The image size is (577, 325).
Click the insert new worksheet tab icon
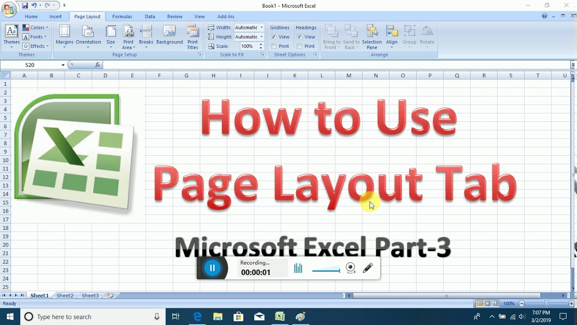(110, 296)
